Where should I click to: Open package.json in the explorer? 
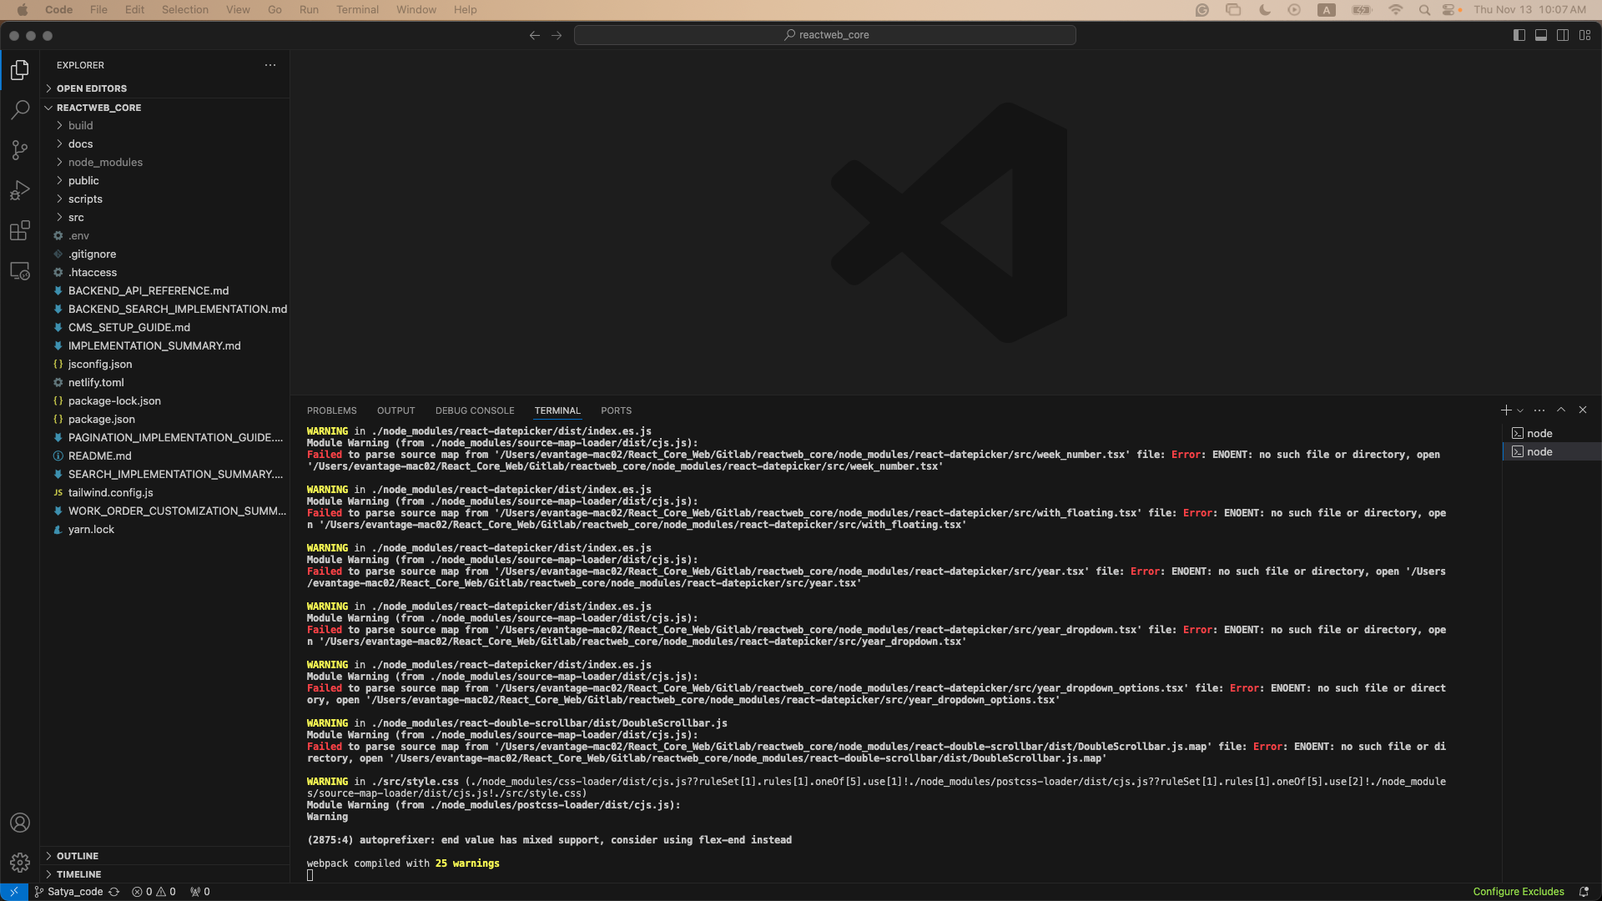coord(102,420)
